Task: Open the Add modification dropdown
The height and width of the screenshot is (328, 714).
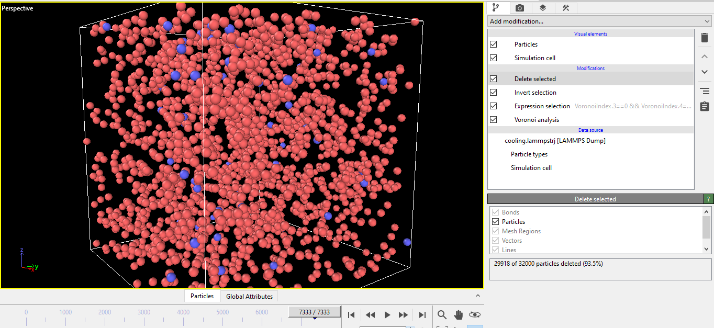Action: 599,21
